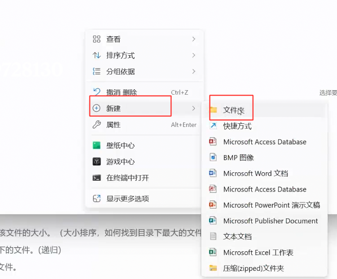Select first Microsoft Access Database entry
The height and width of the screenshot is (279, 337).
265,142
